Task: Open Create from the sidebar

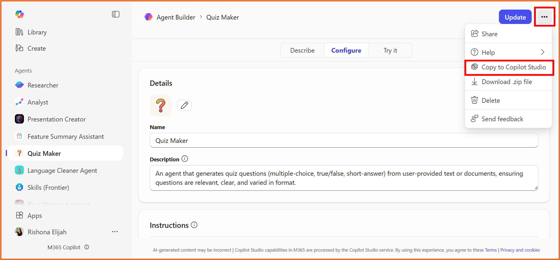Action: point(31,48)
